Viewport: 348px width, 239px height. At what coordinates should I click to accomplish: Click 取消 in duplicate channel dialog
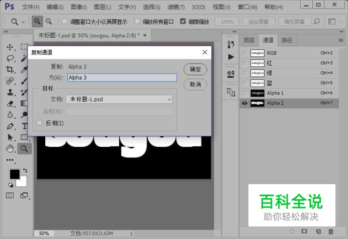pyautogui.click(x=195, y=85)
